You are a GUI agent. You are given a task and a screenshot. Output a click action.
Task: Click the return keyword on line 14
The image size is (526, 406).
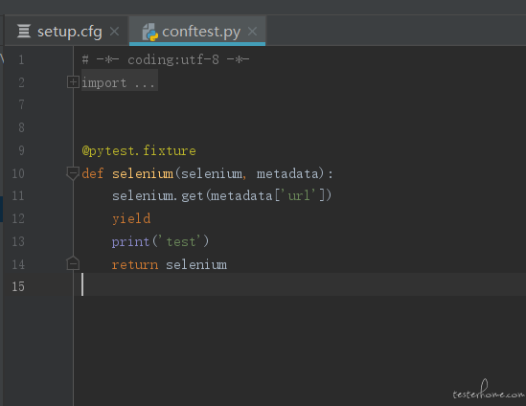pos(135,265)
